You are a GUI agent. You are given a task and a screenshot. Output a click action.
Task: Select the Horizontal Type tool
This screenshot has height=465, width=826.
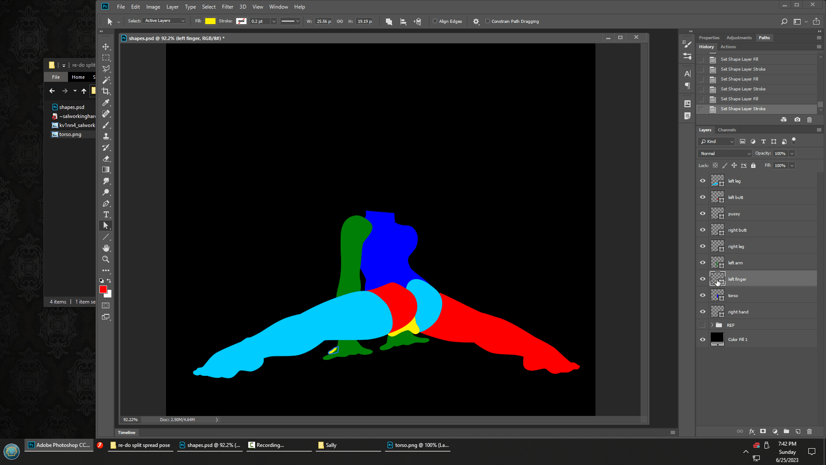[x=106, y=214]
